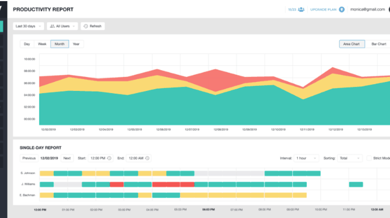Click the Upgrade Plan badge icon
The width and height of the screenshot is (390, 218).
pyautogui.click(x=342, y=9)
